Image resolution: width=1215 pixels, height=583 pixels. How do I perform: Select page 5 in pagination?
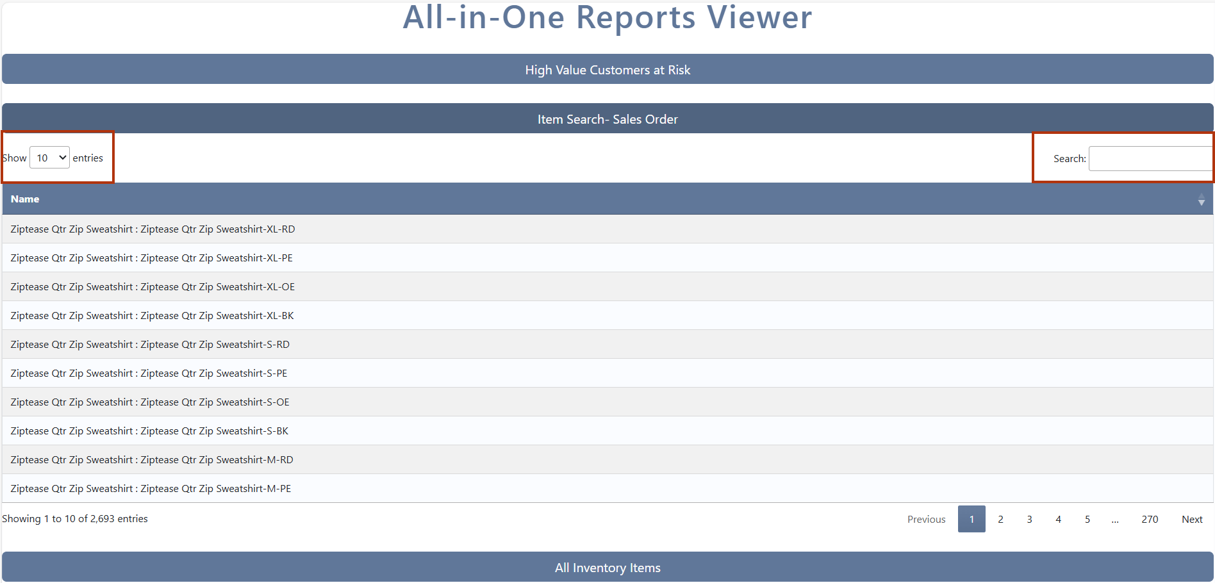point(1087,519)
